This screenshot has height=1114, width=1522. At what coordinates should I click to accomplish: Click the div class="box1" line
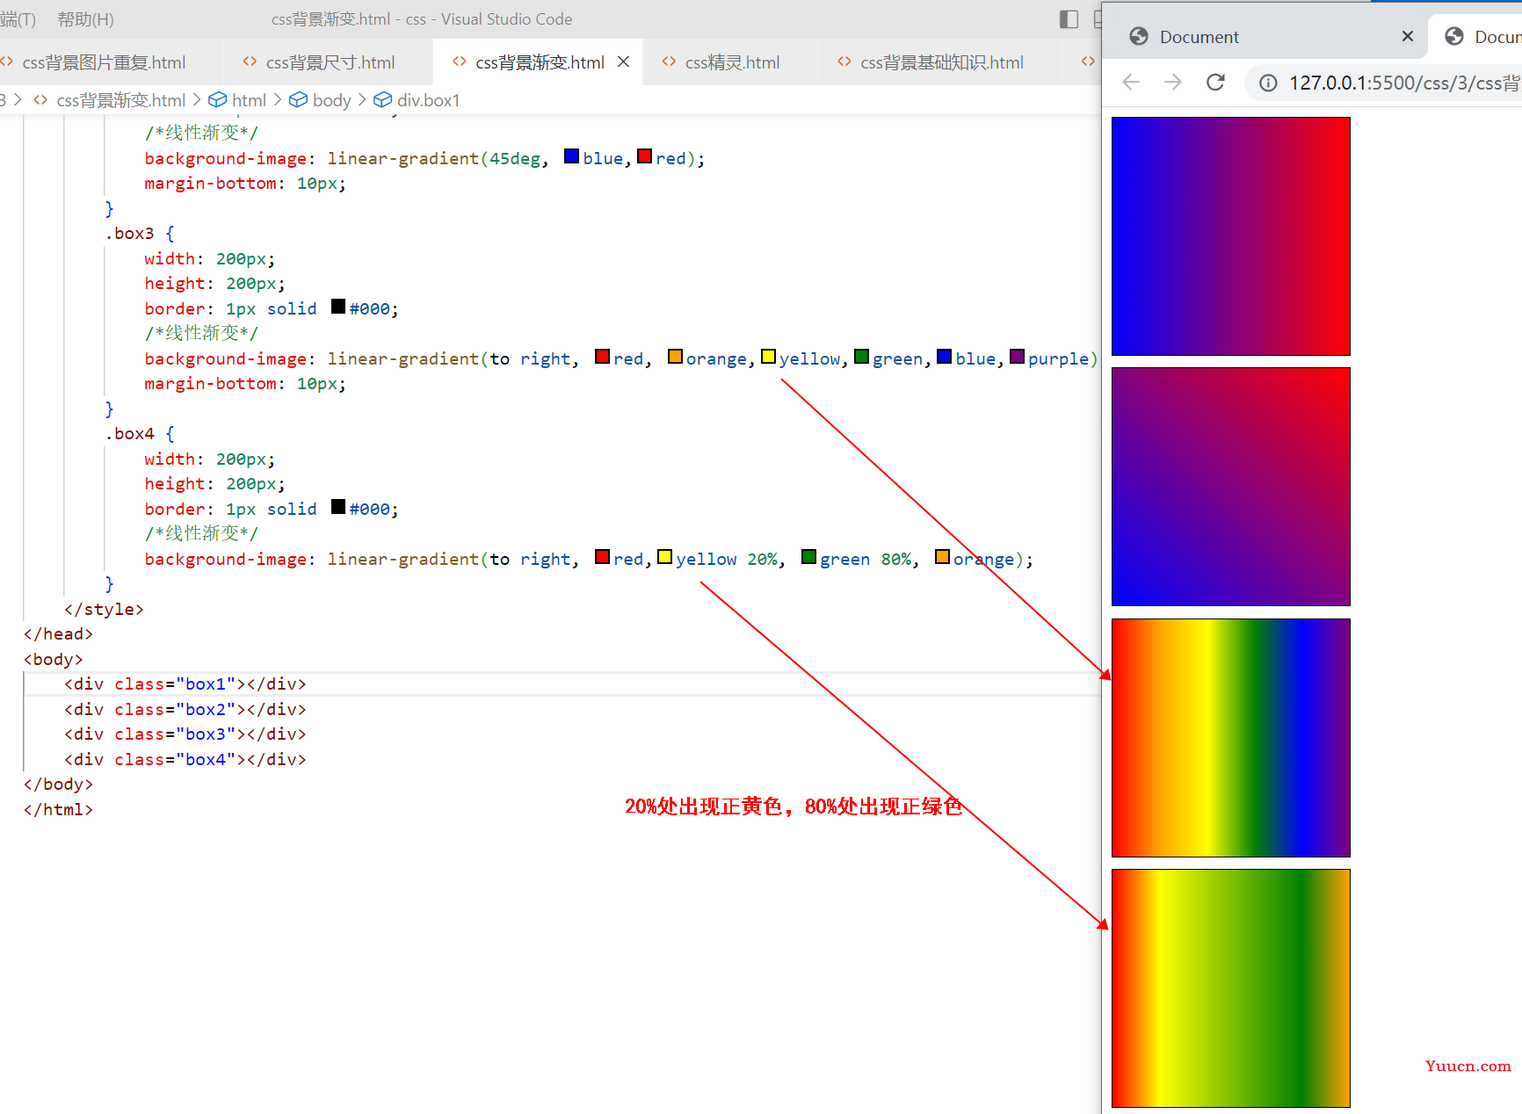185,684
